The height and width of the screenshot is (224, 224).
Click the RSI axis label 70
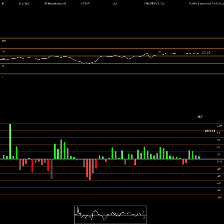3,52
